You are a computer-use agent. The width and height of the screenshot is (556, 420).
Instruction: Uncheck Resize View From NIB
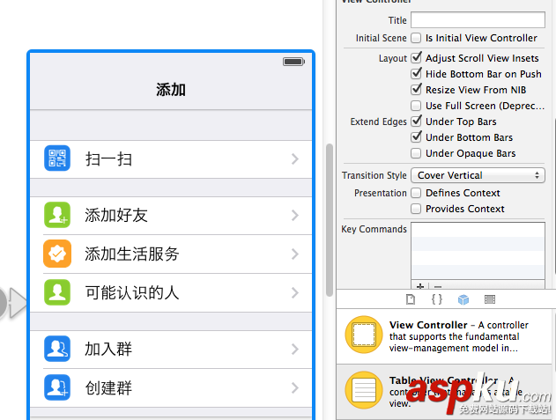416,89
